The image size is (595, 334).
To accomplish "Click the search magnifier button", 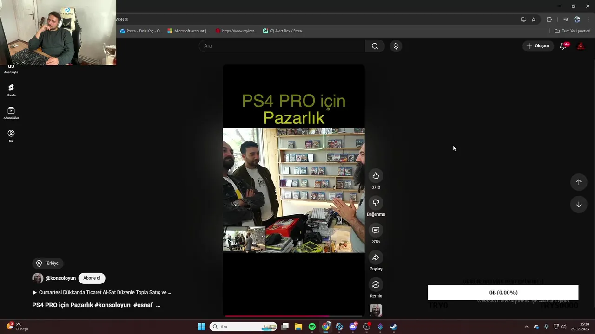I will click(x=375, y=46).
